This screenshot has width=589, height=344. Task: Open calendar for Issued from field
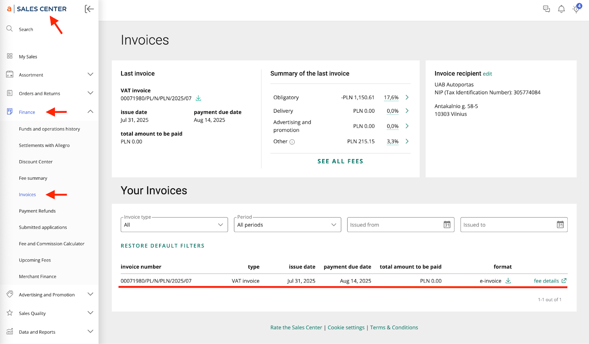click(x=447, y=225)
